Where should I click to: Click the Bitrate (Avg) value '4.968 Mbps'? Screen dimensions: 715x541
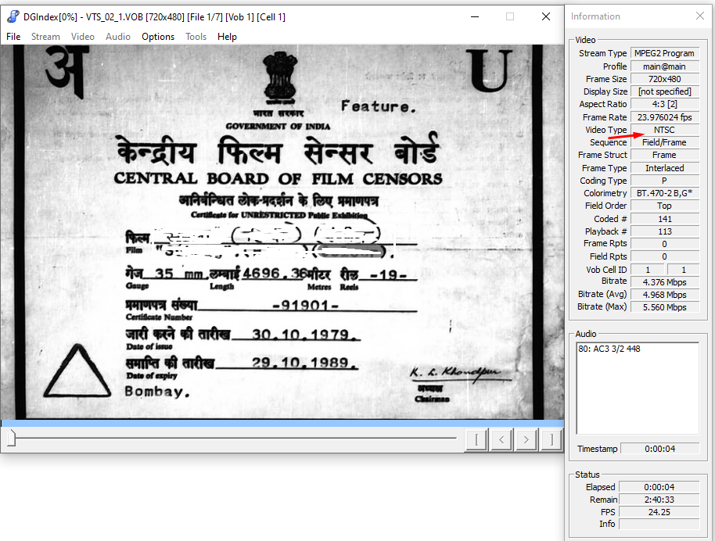coord(664,295)
